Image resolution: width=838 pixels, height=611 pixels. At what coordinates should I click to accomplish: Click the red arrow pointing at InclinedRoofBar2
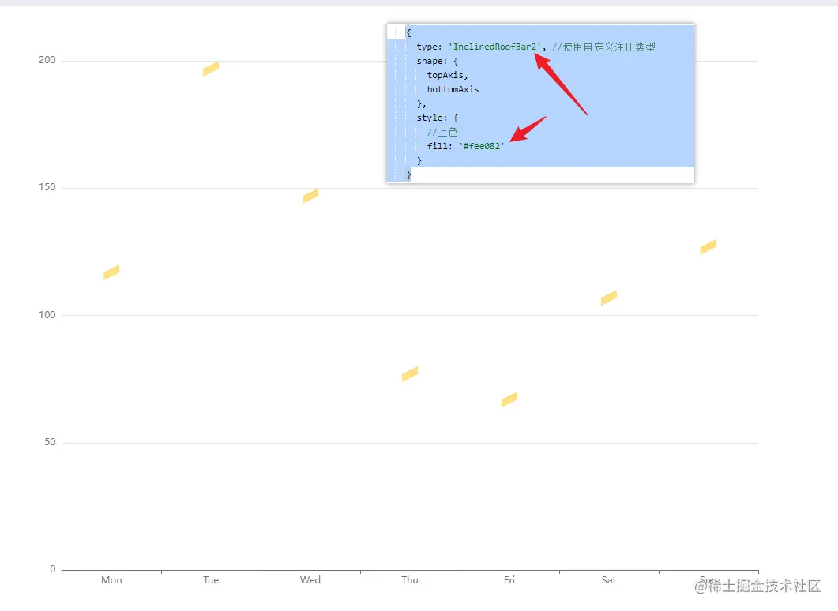click(561, 83)
